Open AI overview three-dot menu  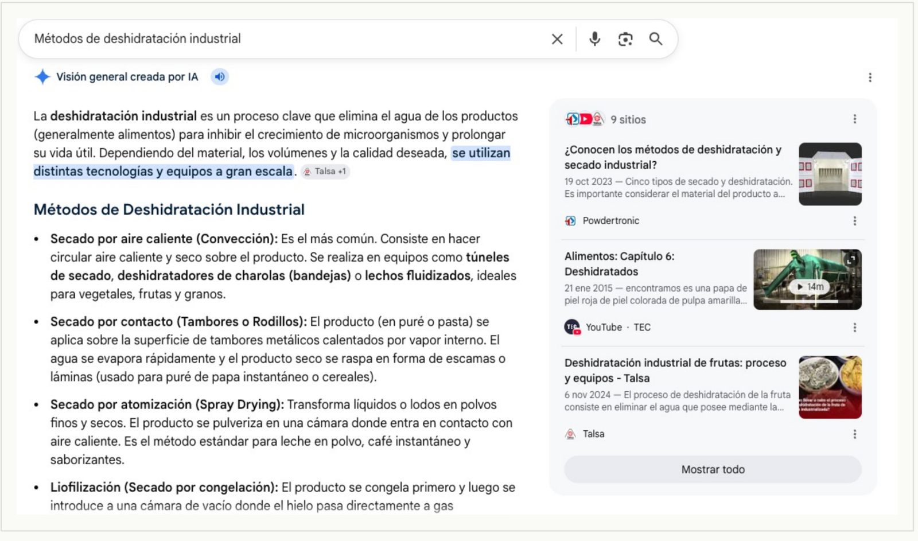pos(870,77)
